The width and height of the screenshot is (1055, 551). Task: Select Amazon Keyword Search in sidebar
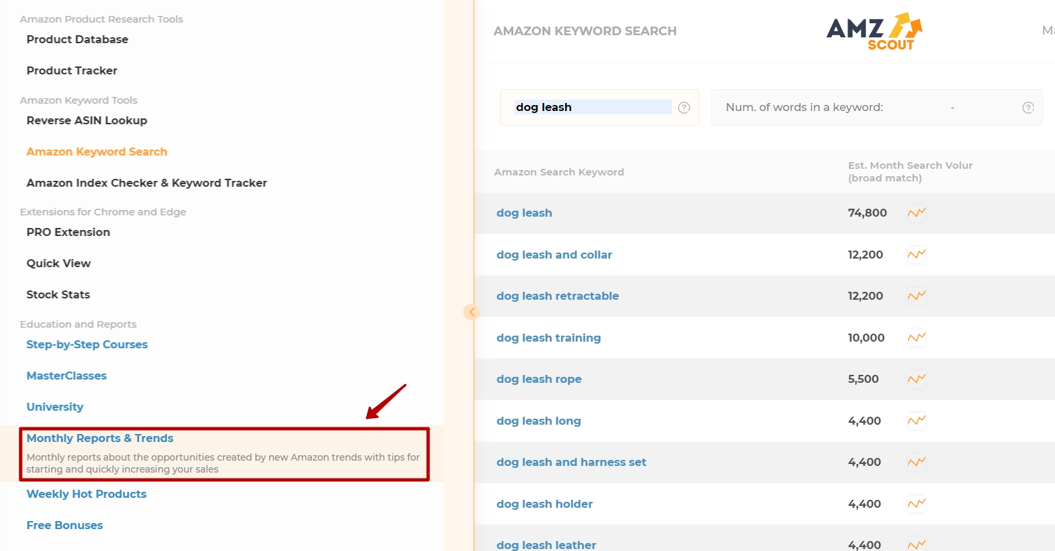pos(97,152)
